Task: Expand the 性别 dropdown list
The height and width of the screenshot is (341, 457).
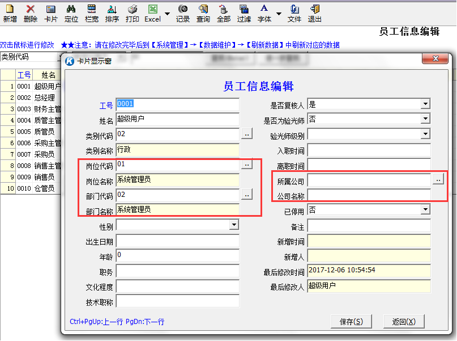Action: 234,225
